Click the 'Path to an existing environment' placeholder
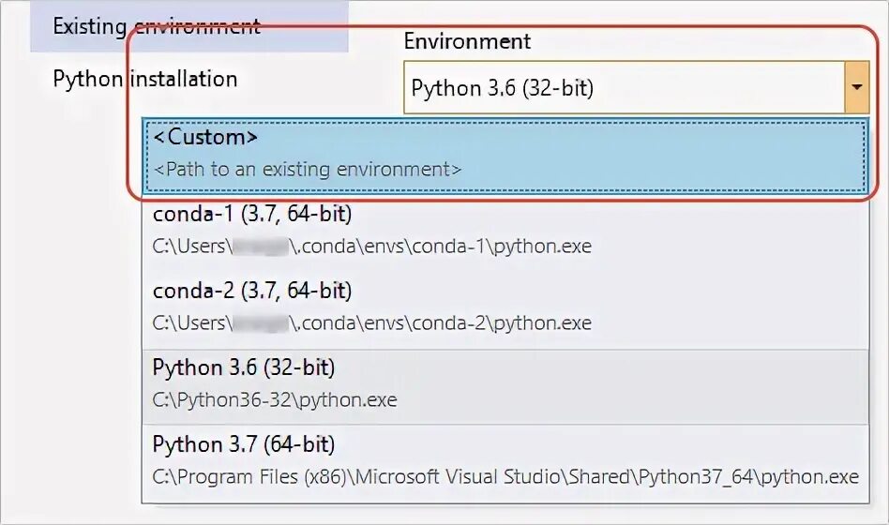Viewport: 889px width, 525px height. pos(308,170)
